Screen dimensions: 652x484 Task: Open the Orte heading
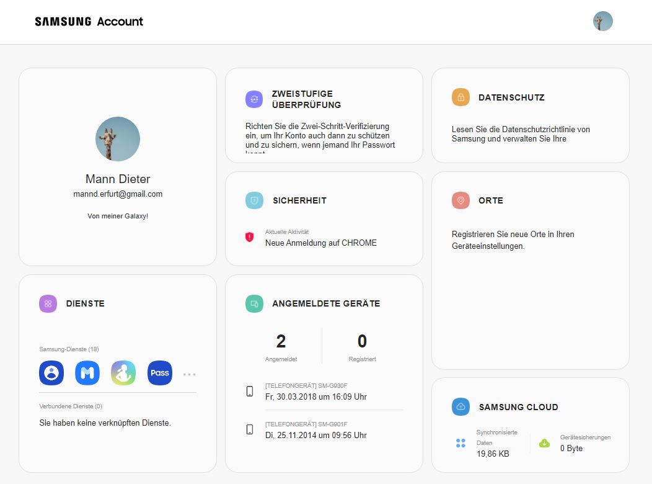pos(491,200)
